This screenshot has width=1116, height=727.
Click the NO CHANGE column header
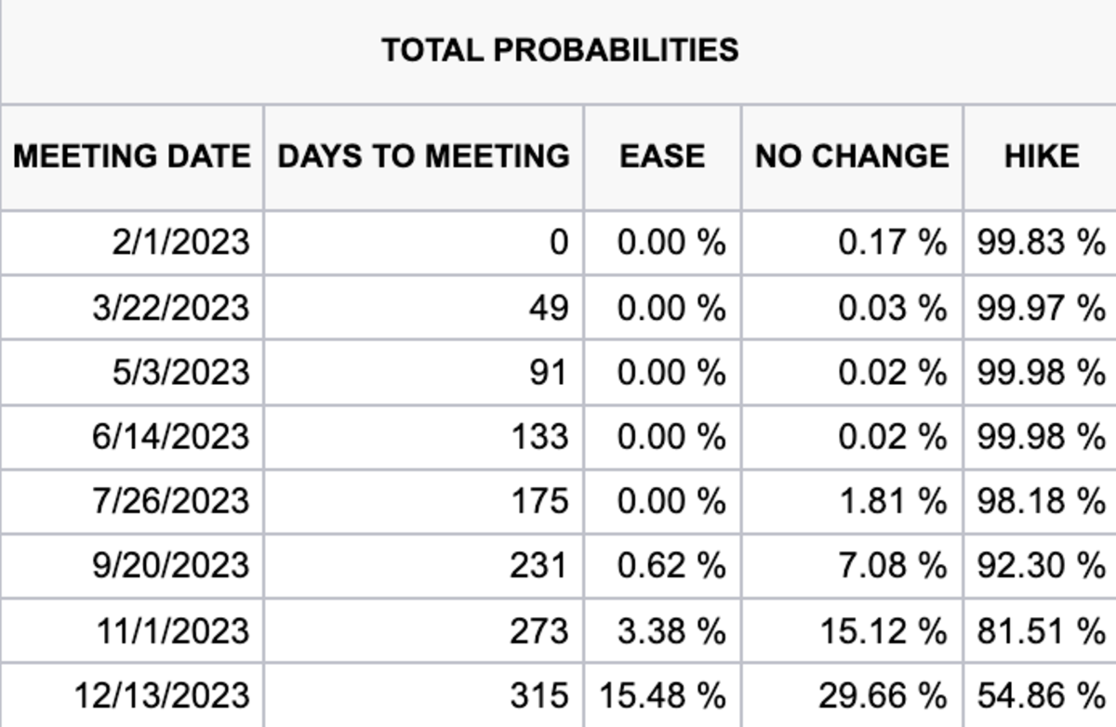(852, 156)
